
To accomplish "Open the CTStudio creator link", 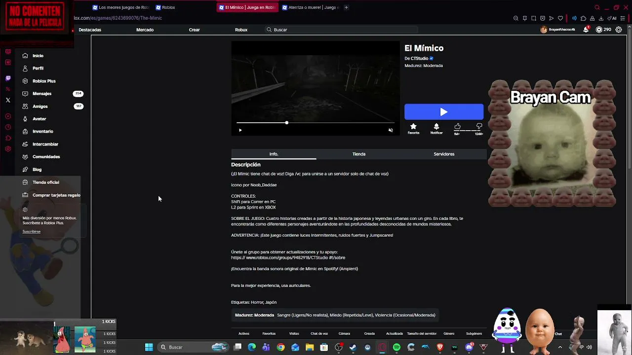I will point(420,59).
